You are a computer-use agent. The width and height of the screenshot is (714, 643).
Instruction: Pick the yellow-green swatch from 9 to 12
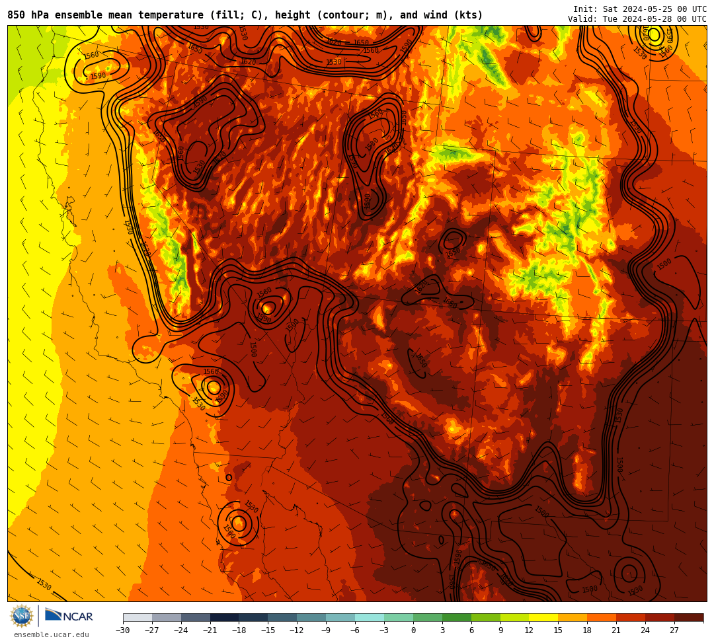point(515,617)
